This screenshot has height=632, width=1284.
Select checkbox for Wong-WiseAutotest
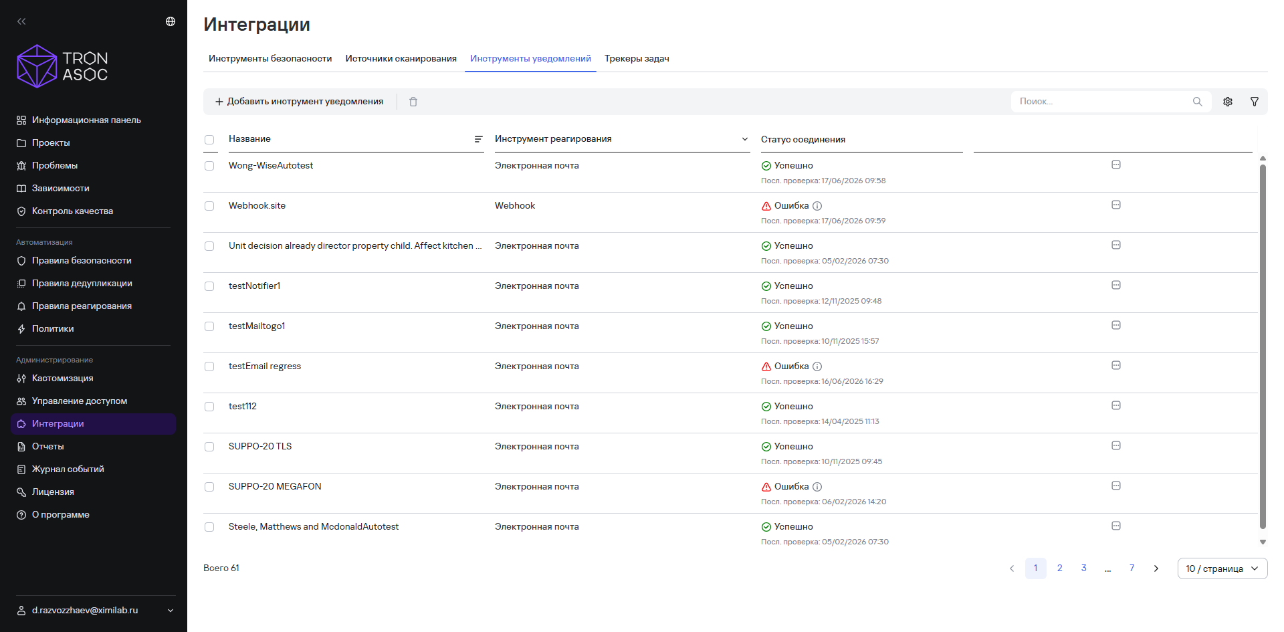click(209, 166)
